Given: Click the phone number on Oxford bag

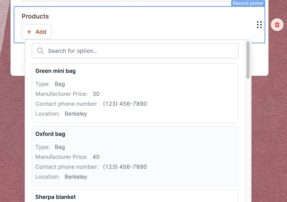Looking at the screenshot, I should click(125, 167).
